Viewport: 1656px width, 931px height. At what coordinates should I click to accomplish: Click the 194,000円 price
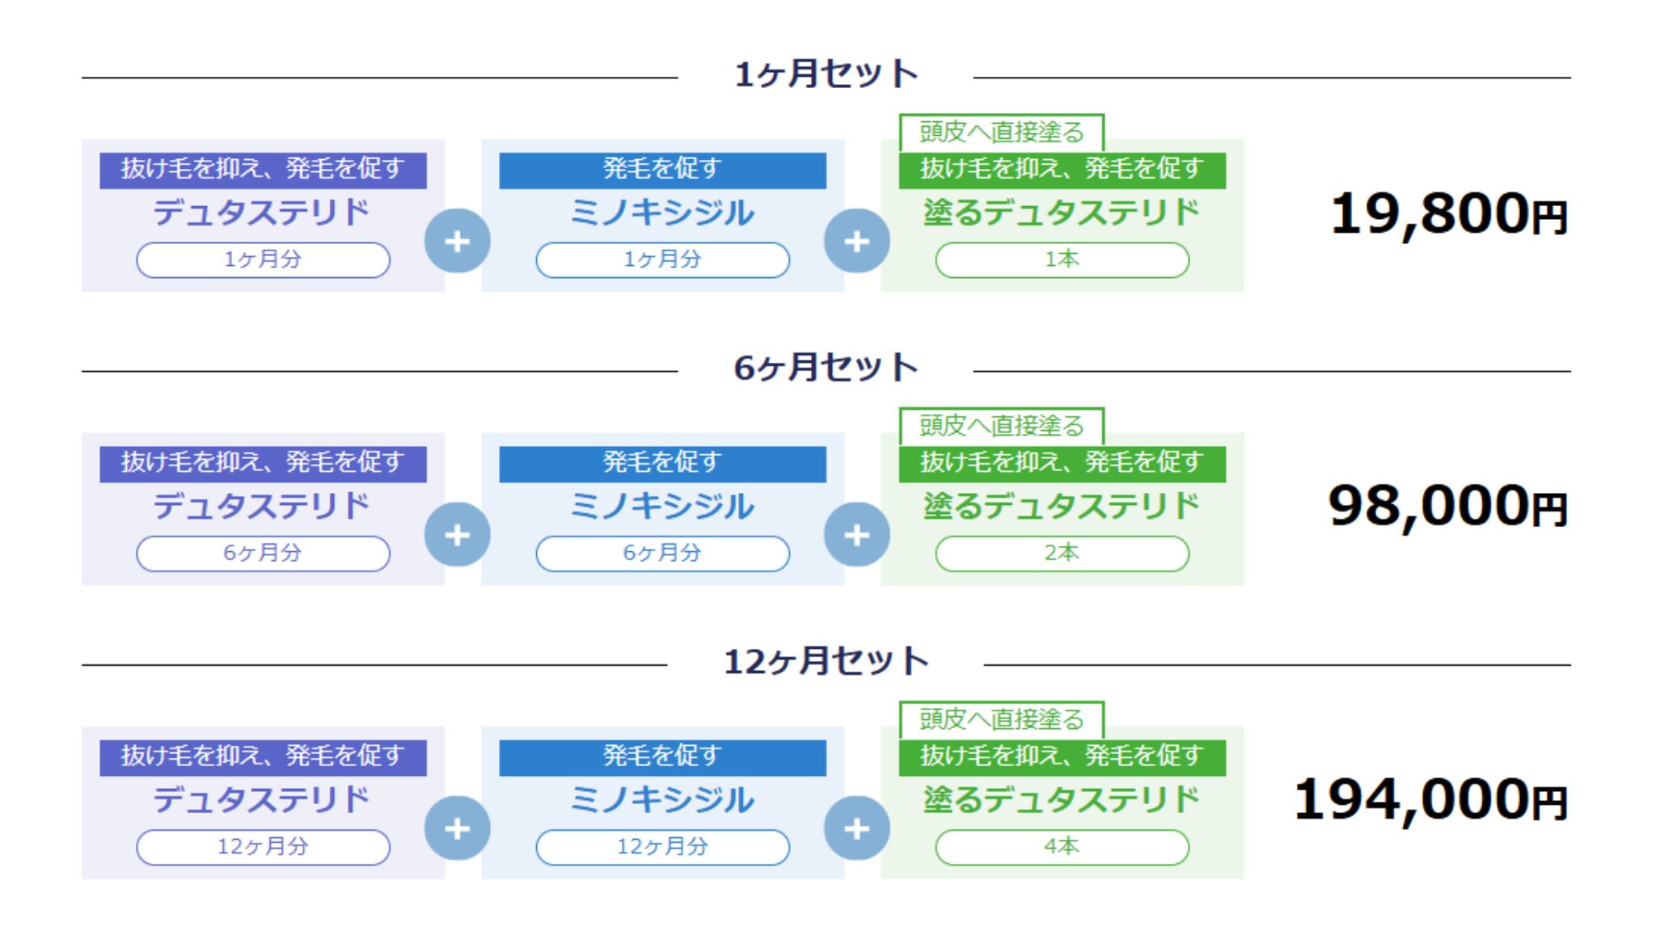(1430, 801)
